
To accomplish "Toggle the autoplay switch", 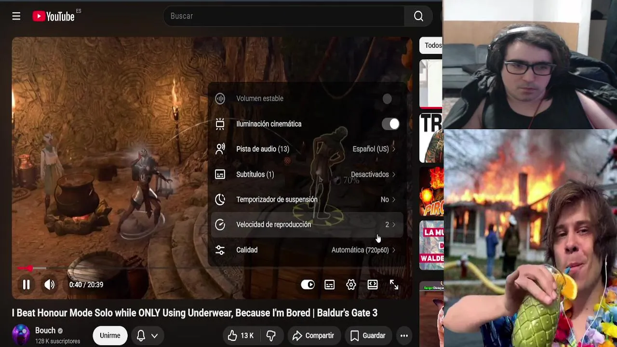I will coord(308,285).
